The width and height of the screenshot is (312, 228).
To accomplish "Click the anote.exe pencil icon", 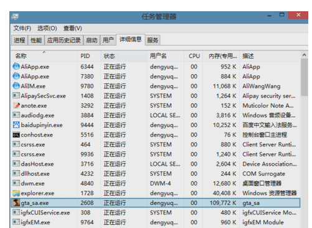I will click(x=16, y=105).
